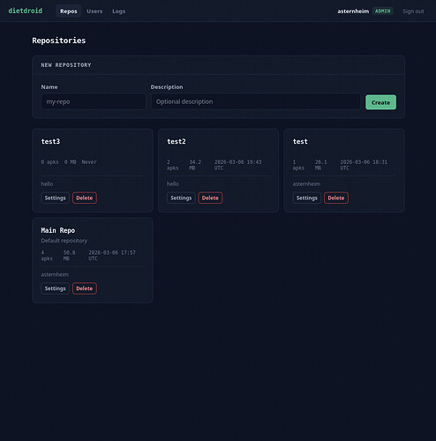Image resolution: width=436 pixels, height=441 pixels.
Task: Open Settings for Main Repo
Action: coord(55,288)
